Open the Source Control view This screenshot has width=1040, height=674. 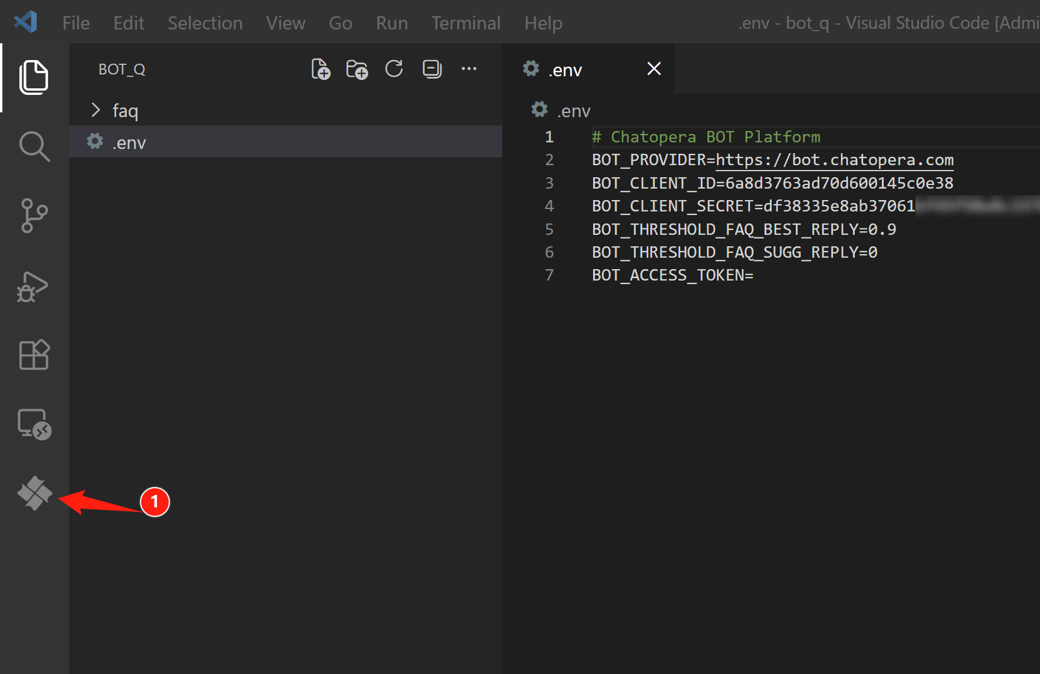pos(34,216)
